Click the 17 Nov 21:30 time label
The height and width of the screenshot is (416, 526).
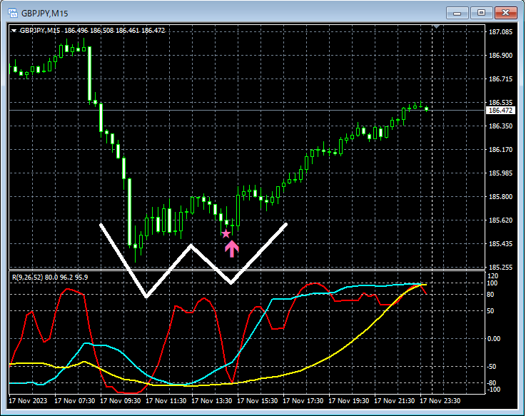pos(395,401)
